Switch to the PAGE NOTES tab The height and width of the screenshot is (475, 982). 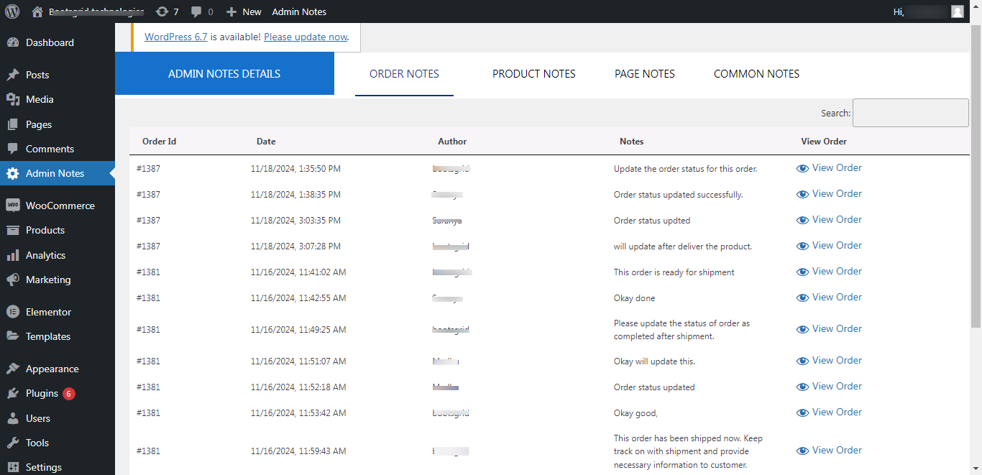click(x=645, y=74)
